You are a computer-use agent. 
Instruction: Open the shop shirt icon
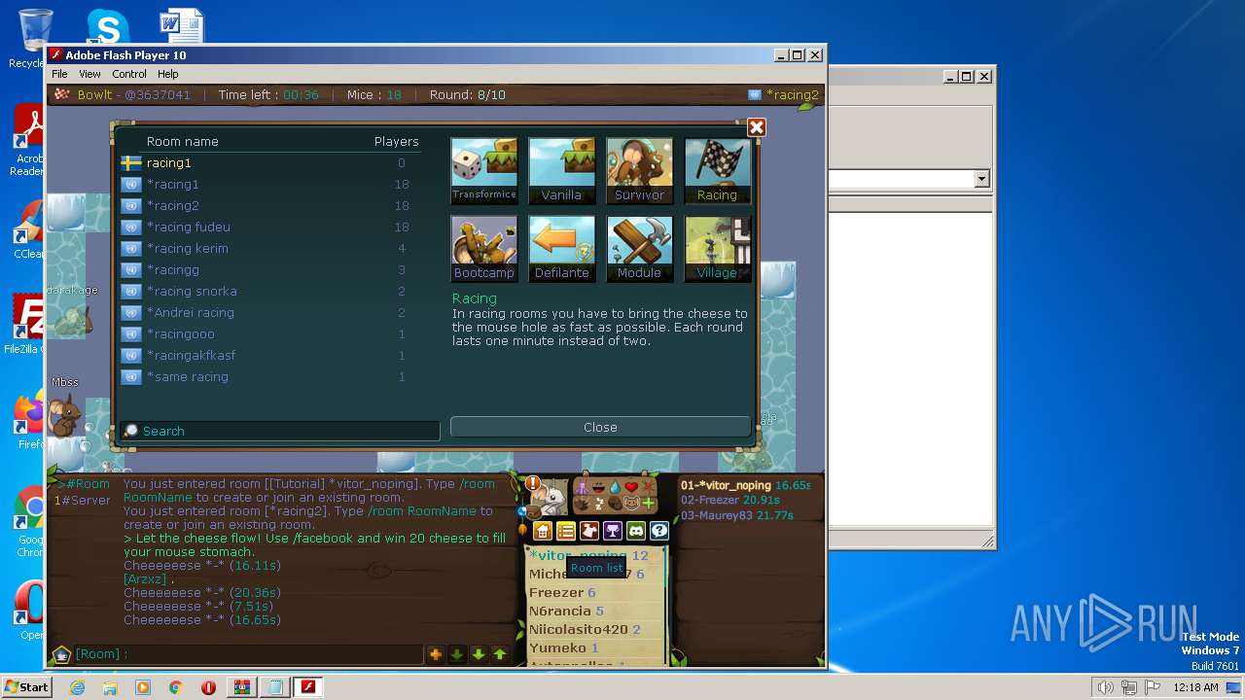(x=589, y=531)
